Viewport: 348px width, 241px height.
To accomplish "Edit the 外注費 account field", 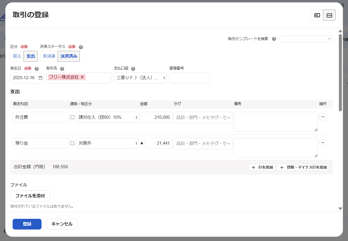I will pos(41,117).
